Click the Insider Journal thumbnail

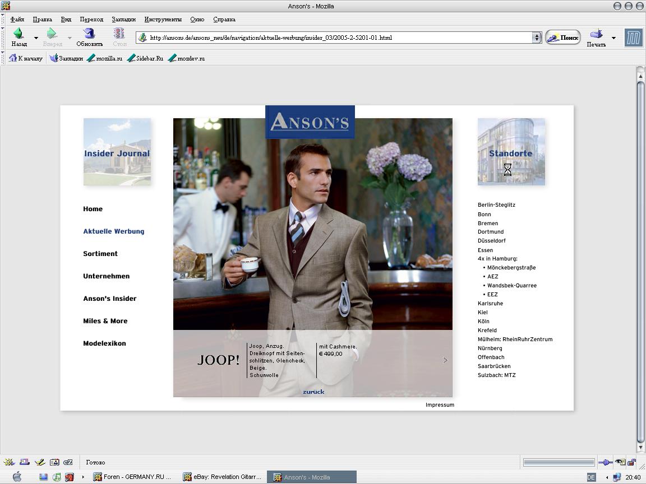point(117,152)
